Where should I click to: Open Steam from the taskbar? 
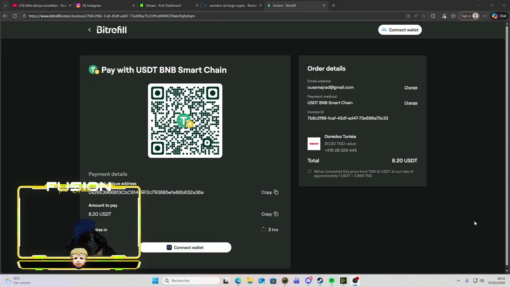tap(320, 281)
